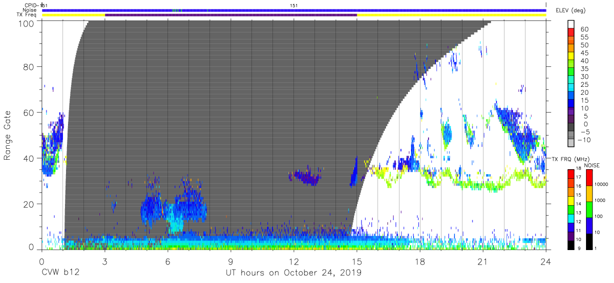Click the y-axis tick label '80'
Image resolution: width=614 pixels, height=283 pixels.
point(28,67)
